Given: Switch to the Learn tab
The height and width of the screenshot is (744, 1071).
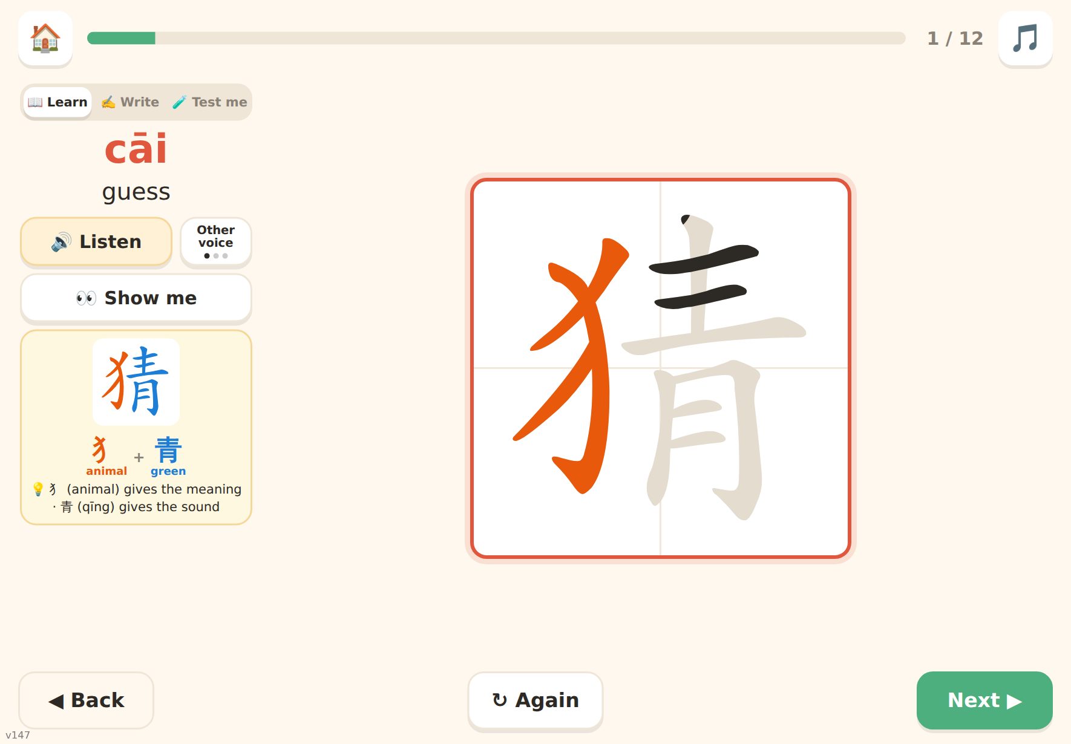Looking at the screenshot, I should (x=57, y=102).
